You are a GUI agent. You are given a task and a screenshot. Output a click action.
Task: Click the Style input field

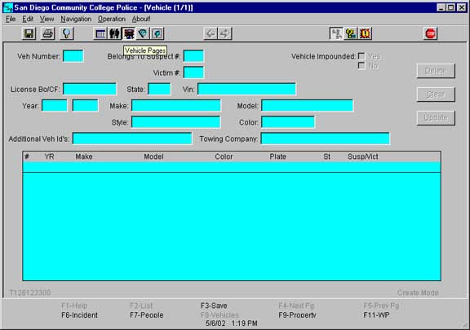pyautogui.click(x=176, y=122)
